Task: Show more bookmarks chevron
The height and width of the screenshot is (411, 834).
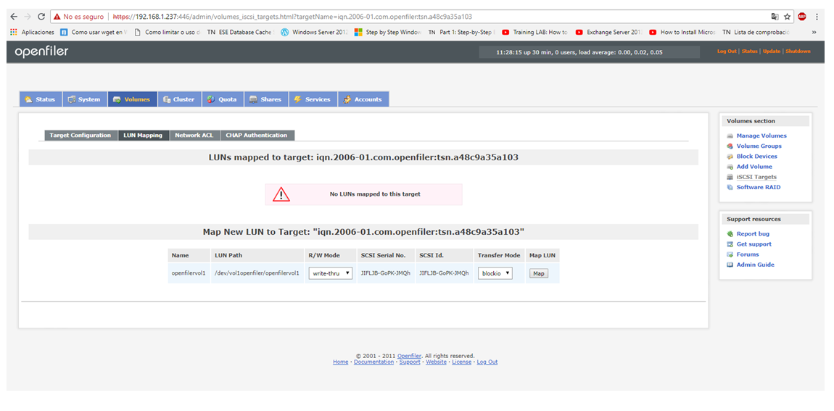Action: click(x=814, y=32)
